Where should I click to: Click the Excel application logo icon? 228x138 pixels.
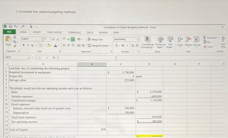pyautogui.click(x=5, y=26)
